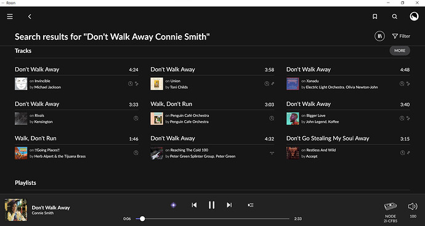425x226 pixels.
Task: Open the John Legend artist link
Action: [x=316, y=122]
